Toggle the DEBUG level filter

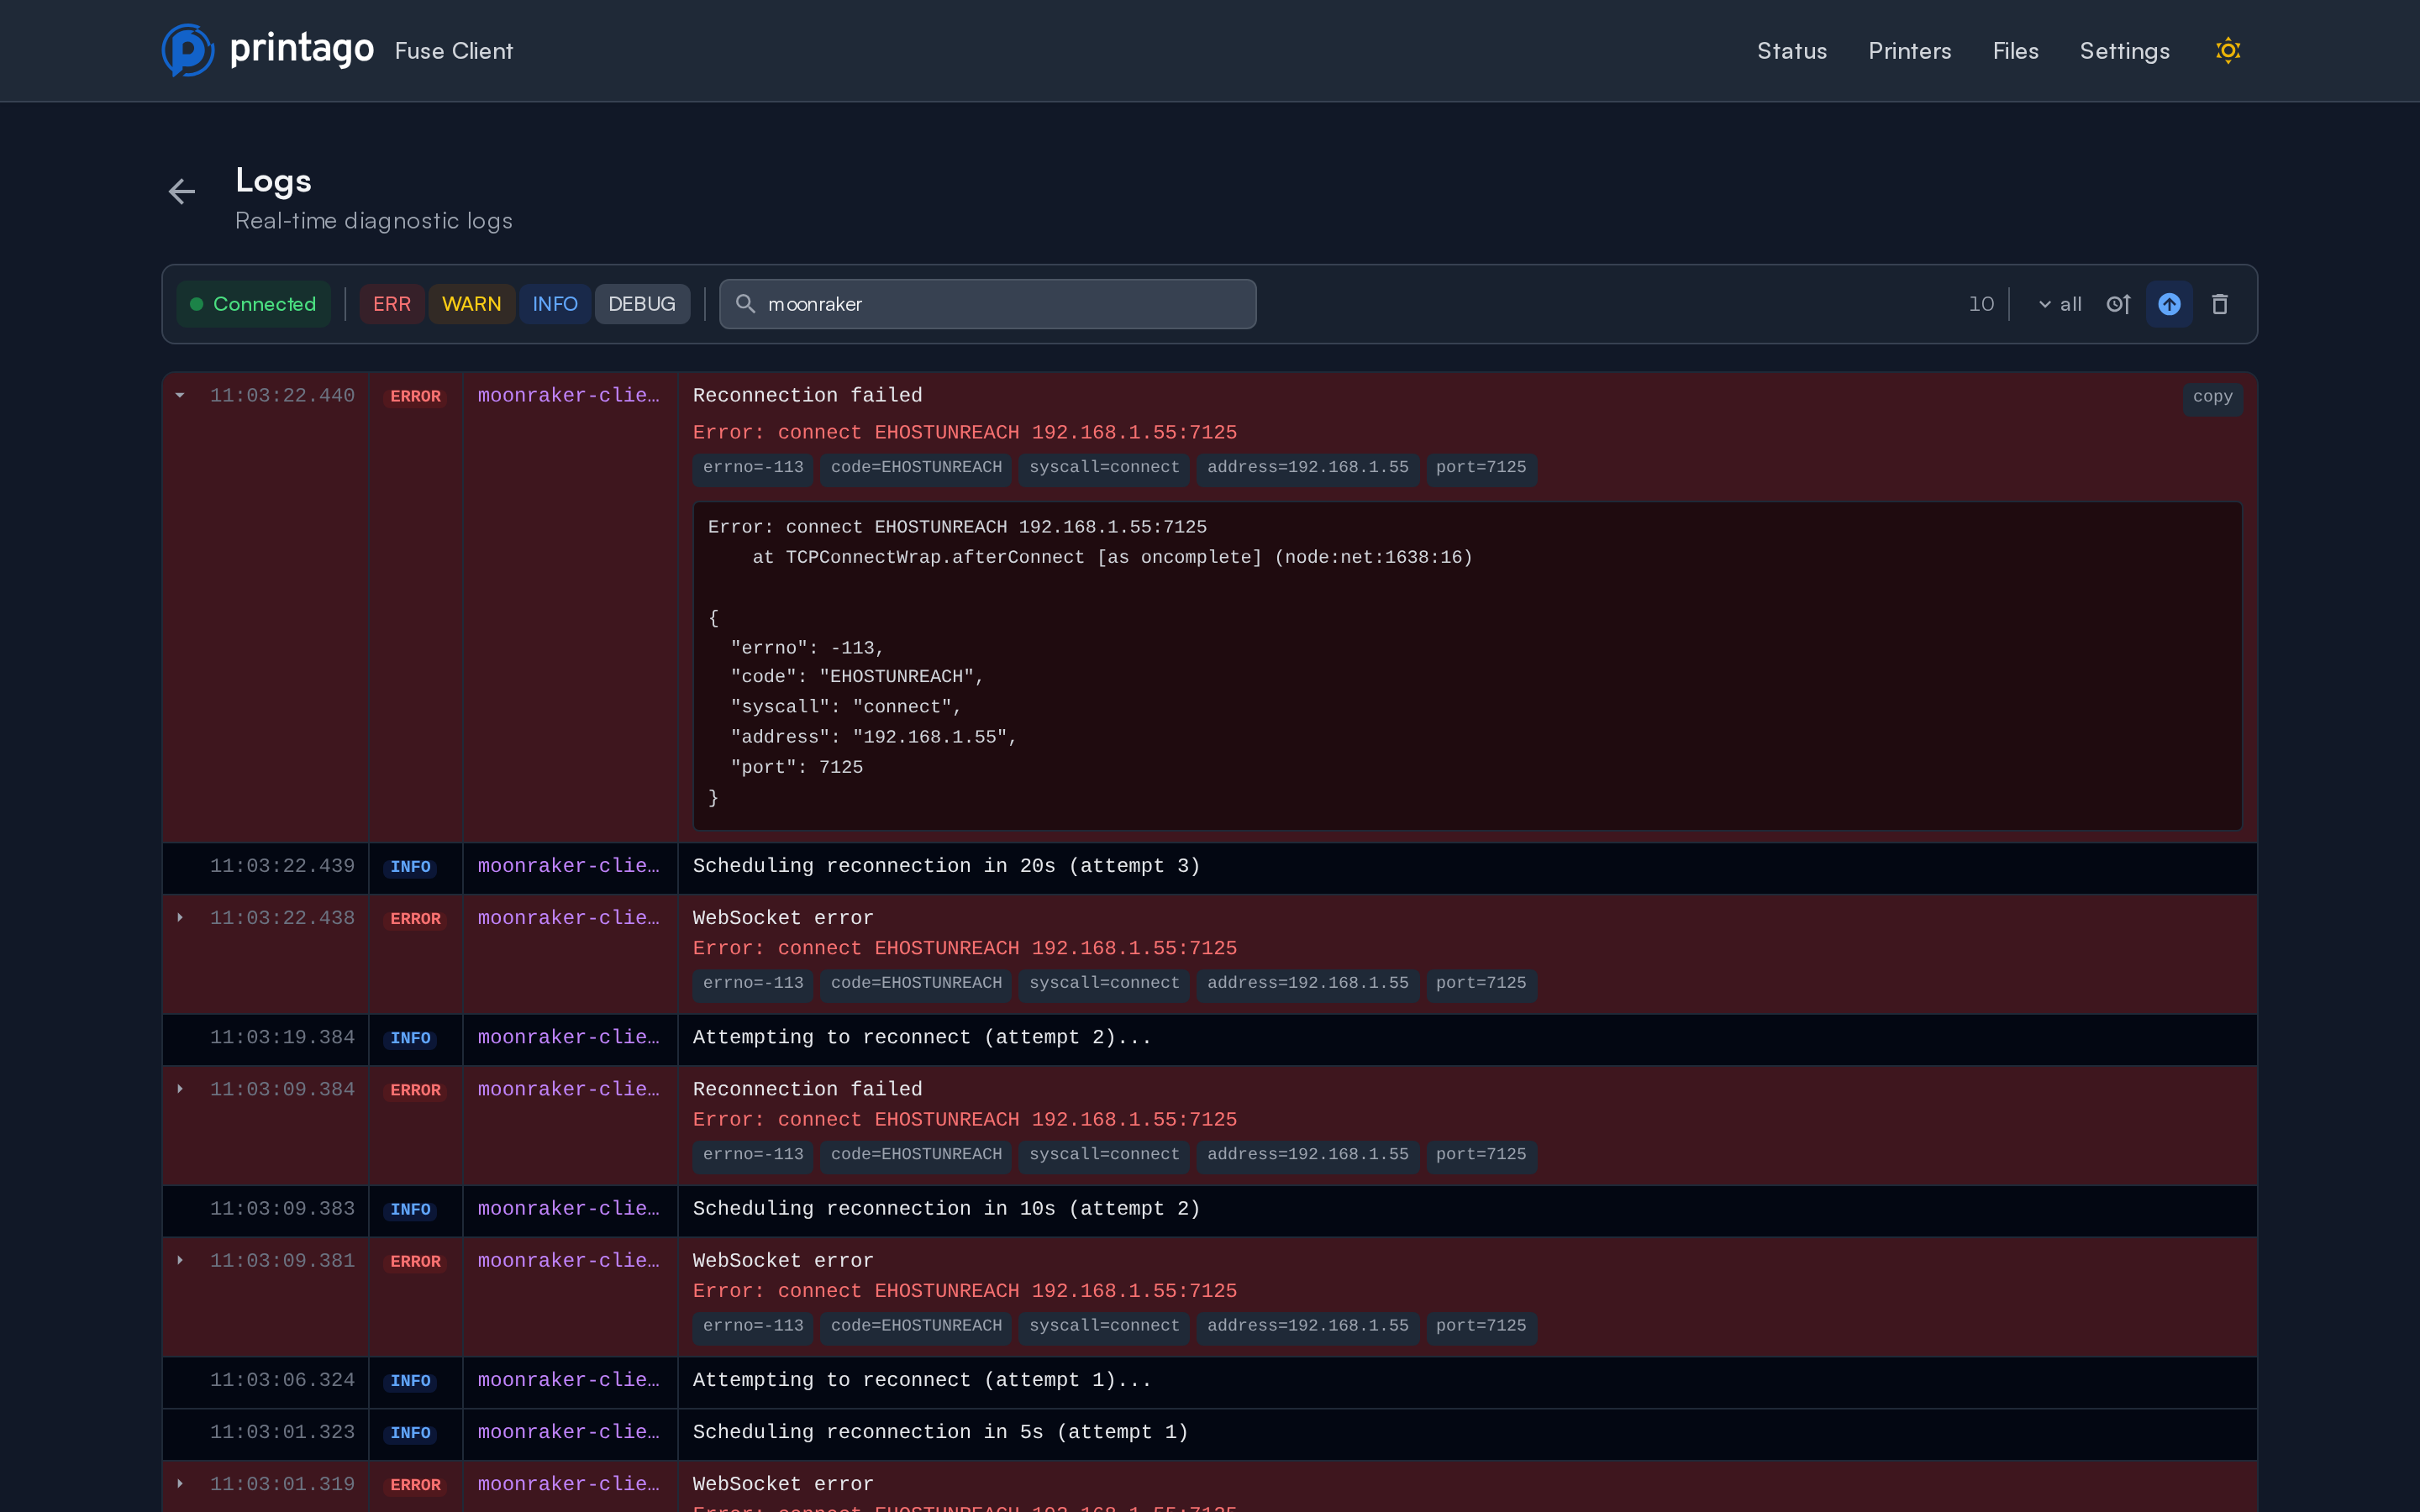642,304
